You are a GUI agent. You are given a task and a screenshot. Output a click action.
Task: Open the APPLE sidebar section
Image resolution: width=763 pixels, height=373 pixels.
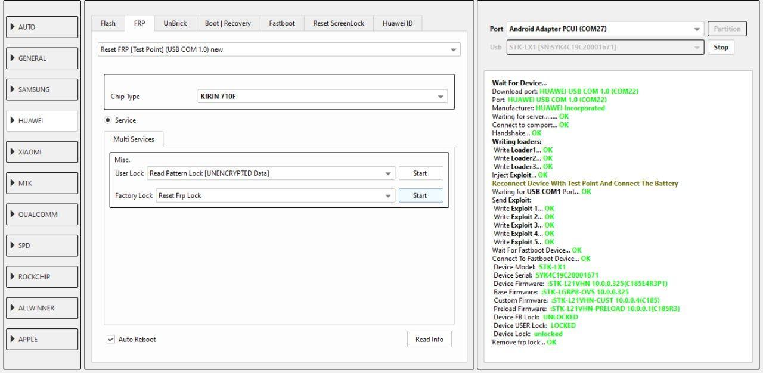point(42,339)
